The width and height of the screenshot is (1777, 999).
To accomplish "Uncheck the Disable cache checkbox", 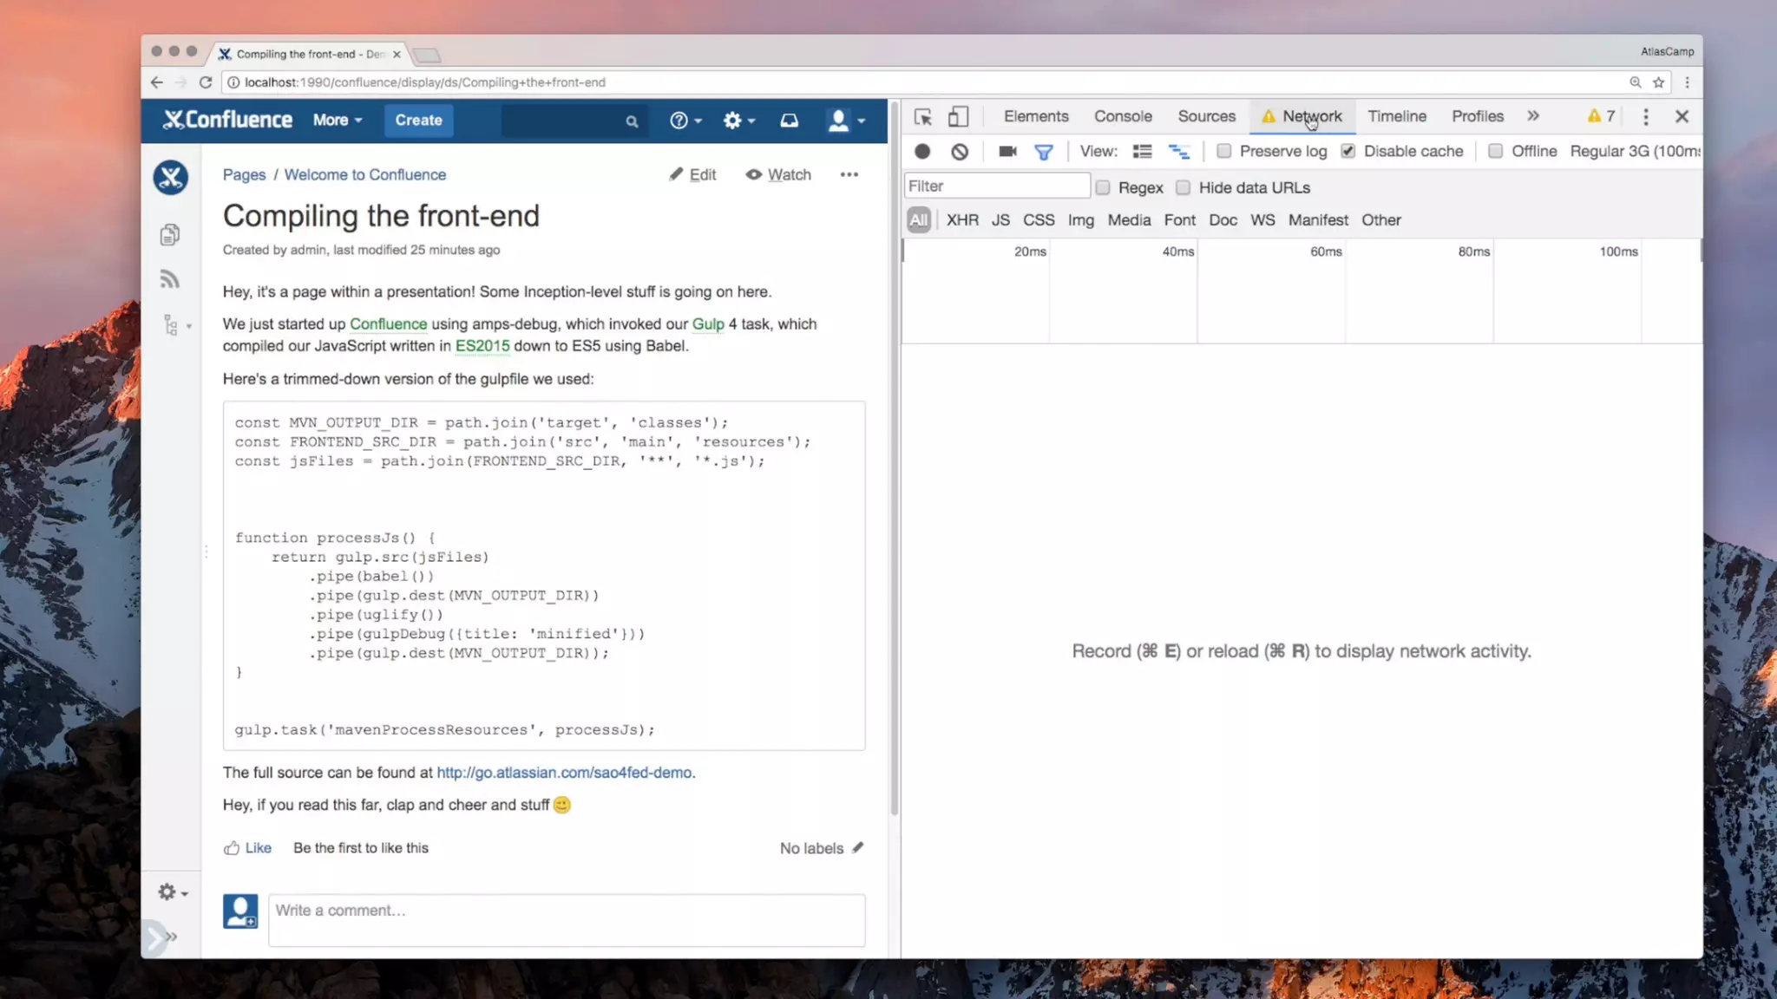I will (1348, 152).
